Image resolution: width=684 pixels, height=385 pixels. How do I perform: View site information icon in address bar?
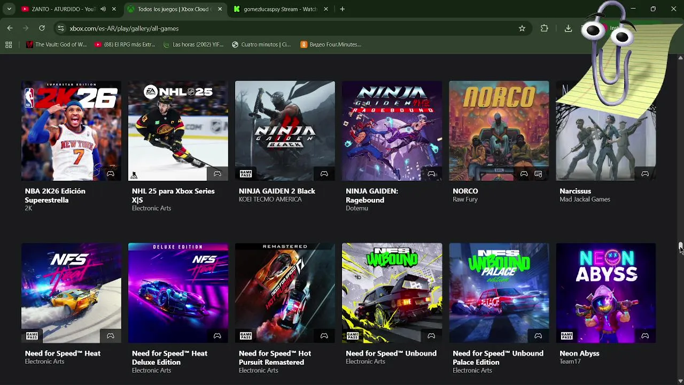(60, 28)
